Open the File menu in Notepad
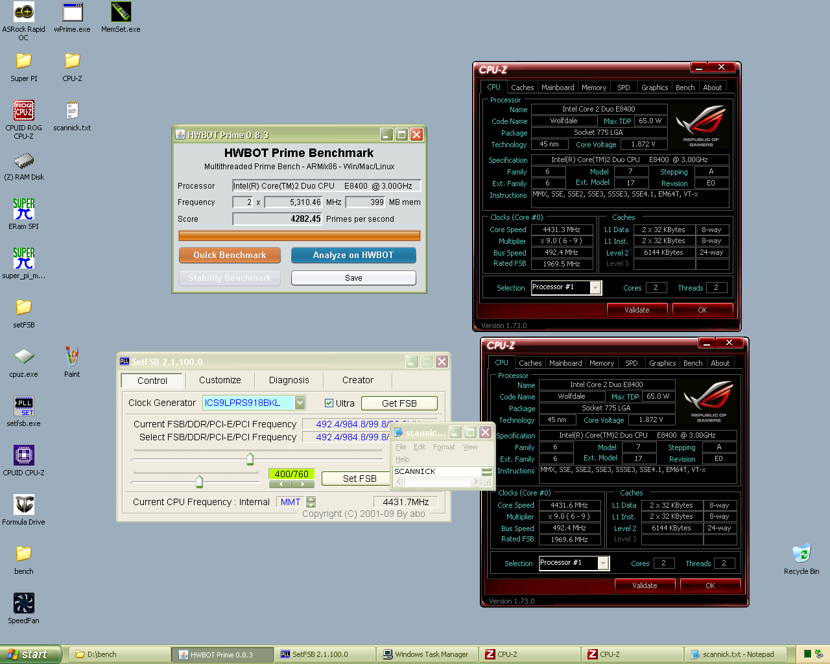The image size is (830, 664). click(401, 447)
